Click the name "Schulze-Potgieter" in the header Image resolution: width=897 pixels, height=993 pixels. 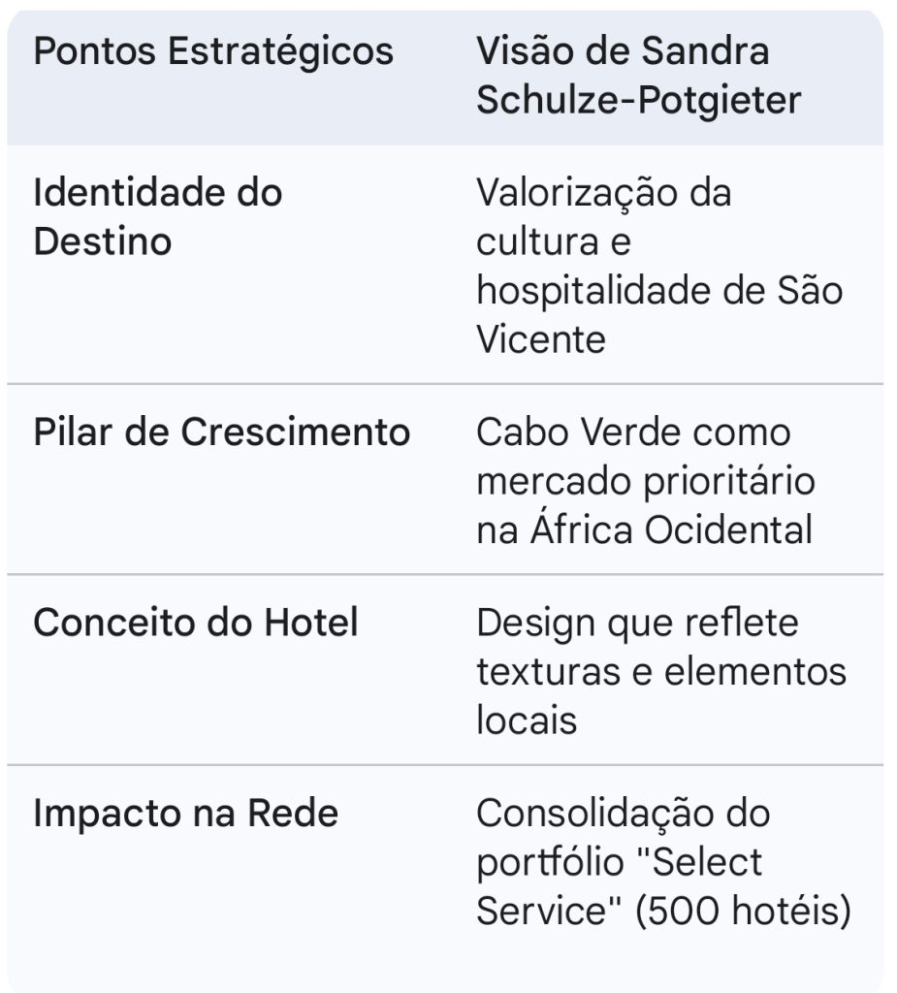click(x=638, y=101)
